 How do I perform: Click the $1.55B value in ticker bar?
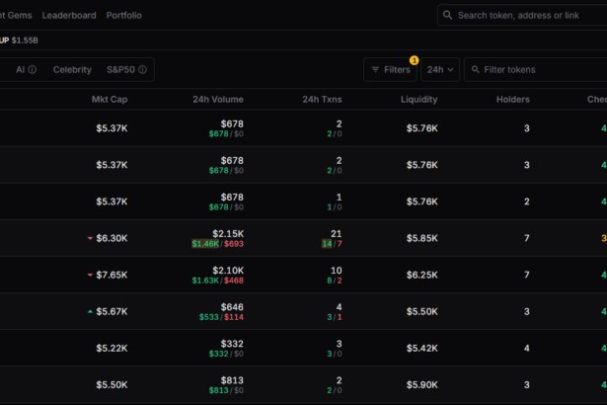[x=25, y=40]
